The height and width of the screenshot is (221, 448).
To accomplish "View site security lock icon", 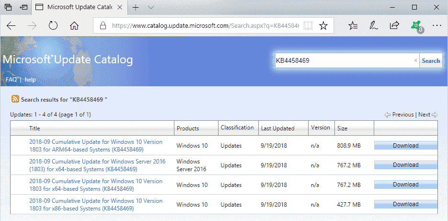I will [x=103, y=26].
